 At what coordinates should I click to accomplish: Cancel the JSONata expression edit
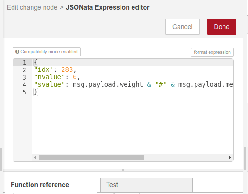[183, 27]
